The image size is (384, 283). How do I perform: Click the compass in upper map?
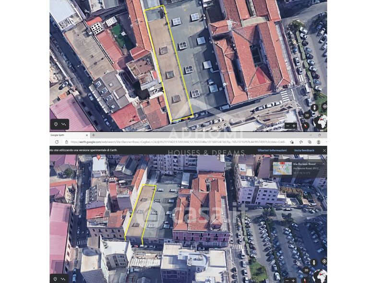click(306, 126)
